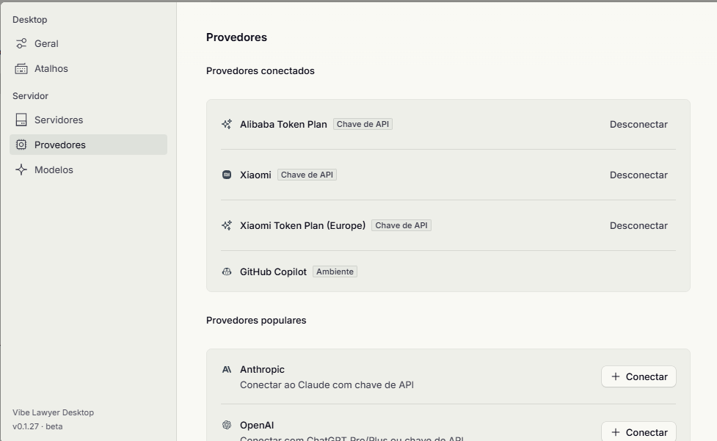Click the Alibaba Token Plan provider icon

pos(227,124)
